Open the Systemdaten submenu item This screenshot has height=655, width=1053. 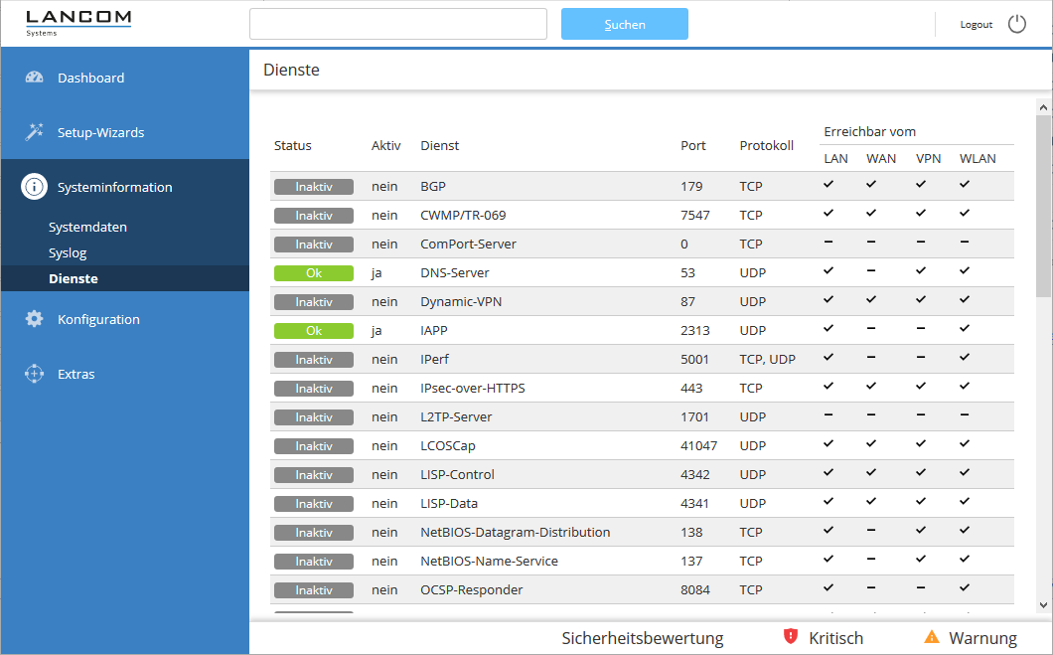[x=87, y=227]
